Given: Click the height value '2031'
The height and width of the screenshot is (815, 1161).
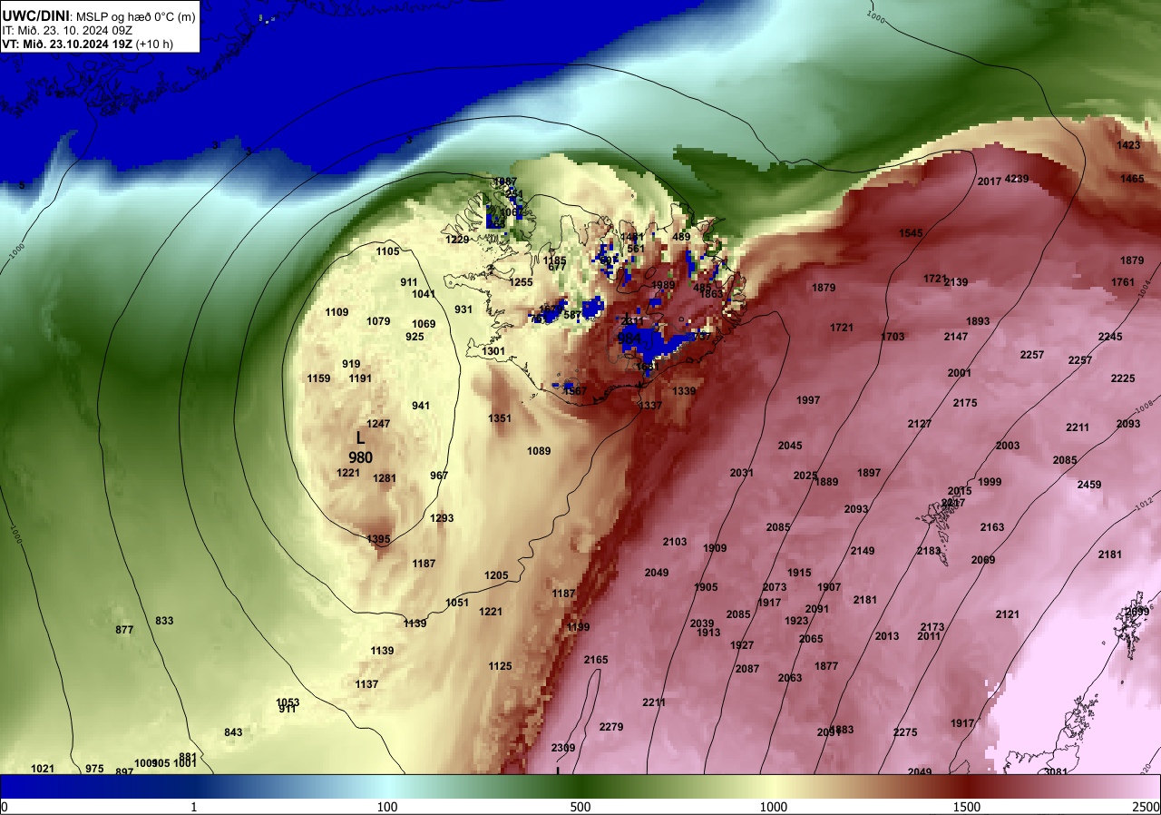Looking at the screenshot, I should pyautogui.click(x=742, y=473).
